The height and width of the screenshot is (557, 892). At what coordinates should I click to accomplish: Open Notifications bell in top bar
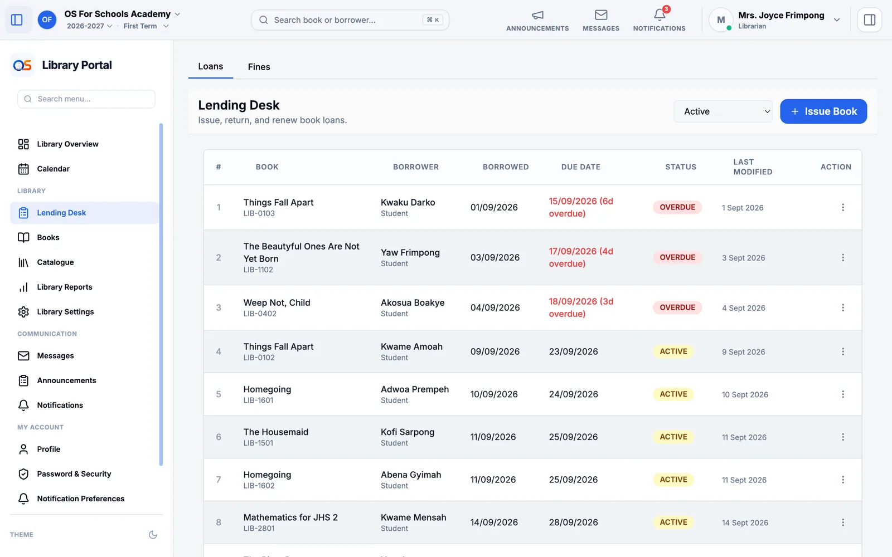point(659,20)
